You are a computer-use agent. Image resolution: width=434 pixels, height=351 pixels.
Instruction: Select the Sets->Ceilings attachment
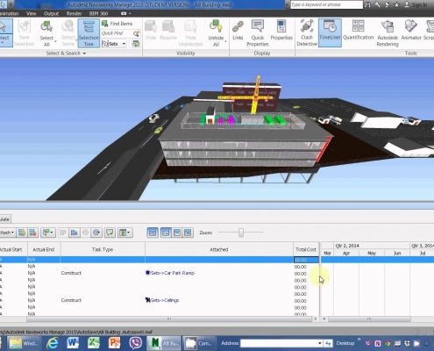tap(162, 300)
